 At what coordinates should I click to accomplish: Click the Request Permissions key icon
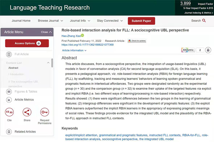point(45,112)
